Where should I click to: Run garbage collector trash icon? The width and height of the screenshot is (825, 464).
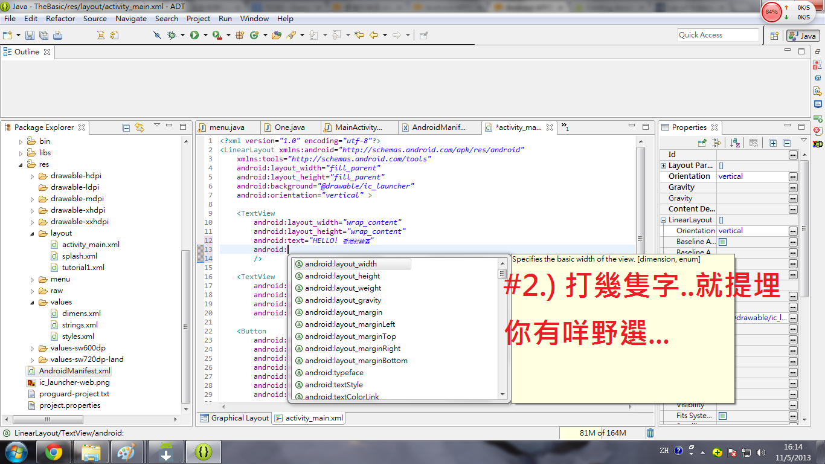pyautogui.click(x=650, y=433)
